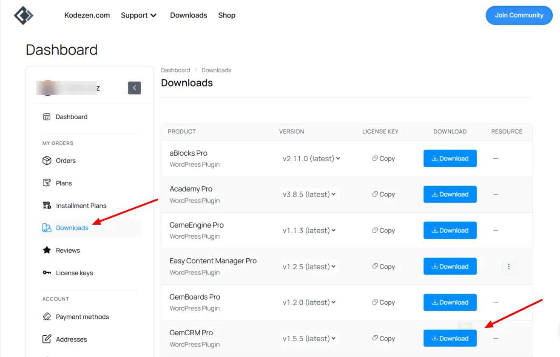
Task: Click the user avatar in the sidebar
Action: pyautogui.click(x=48, y=88)
